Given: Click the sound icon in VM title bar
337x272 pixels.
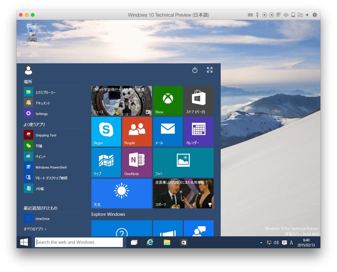Looking at the screenshot, I should [286, 15].
